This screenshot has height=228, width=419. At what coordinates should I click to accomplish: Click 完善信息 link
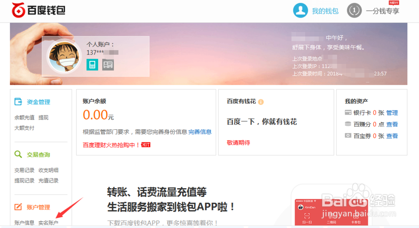point(200,132)
